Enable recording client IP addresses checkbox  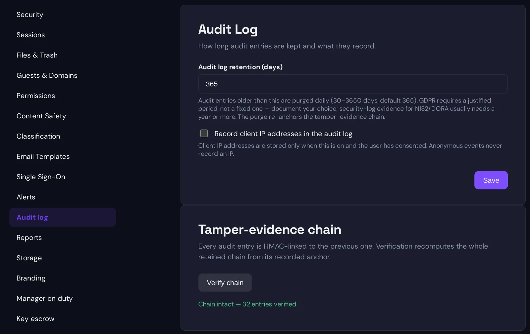[x=204, y=133]
